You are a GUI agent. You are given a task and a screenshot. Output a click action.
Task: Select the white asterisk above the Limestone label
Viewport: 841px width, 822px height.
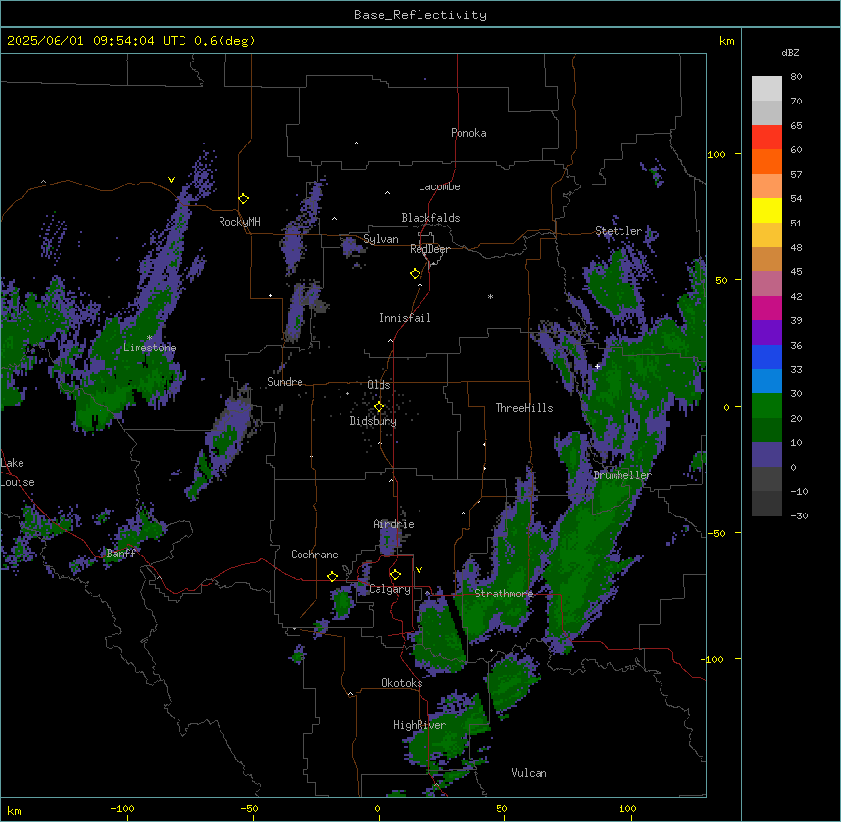click(x=149, y=338)
